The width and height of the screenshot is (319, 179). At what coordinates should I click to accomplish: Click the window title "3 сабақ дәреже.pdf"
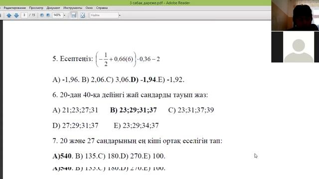146,3
